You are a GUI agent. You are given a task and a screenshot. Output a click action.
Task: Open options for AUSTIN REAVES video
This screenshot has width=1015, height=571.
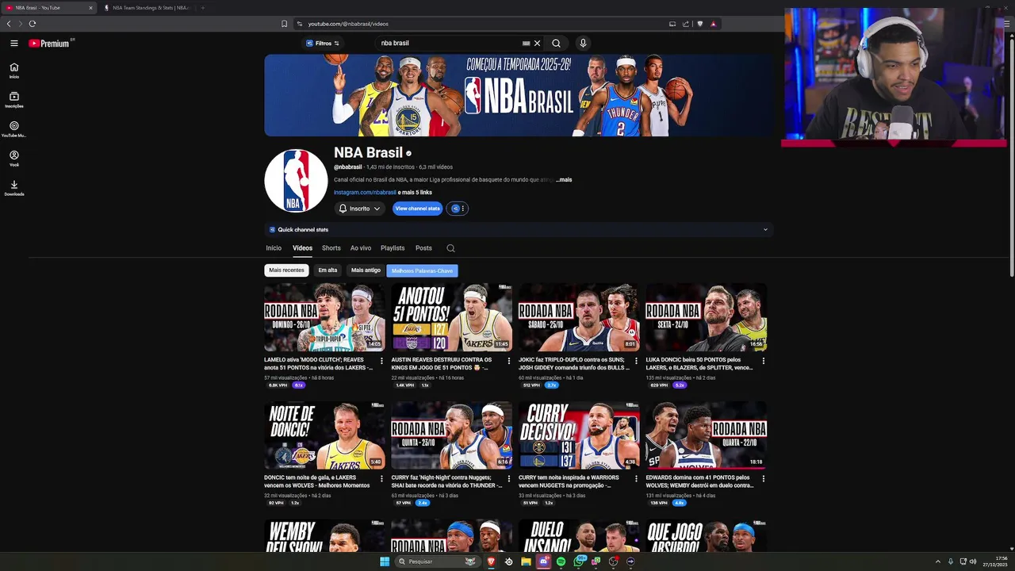coord(509,361)
